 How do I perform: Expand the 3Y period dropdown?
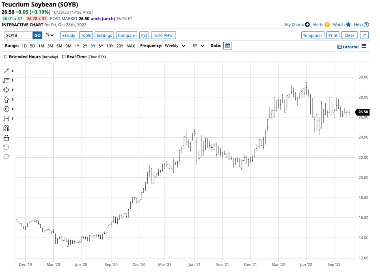coord(198,46)
